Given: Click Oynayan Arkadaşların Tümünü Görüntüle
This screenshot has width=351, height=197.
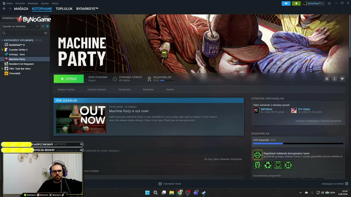Looking at the screenshot, I should tap(318, 121).
